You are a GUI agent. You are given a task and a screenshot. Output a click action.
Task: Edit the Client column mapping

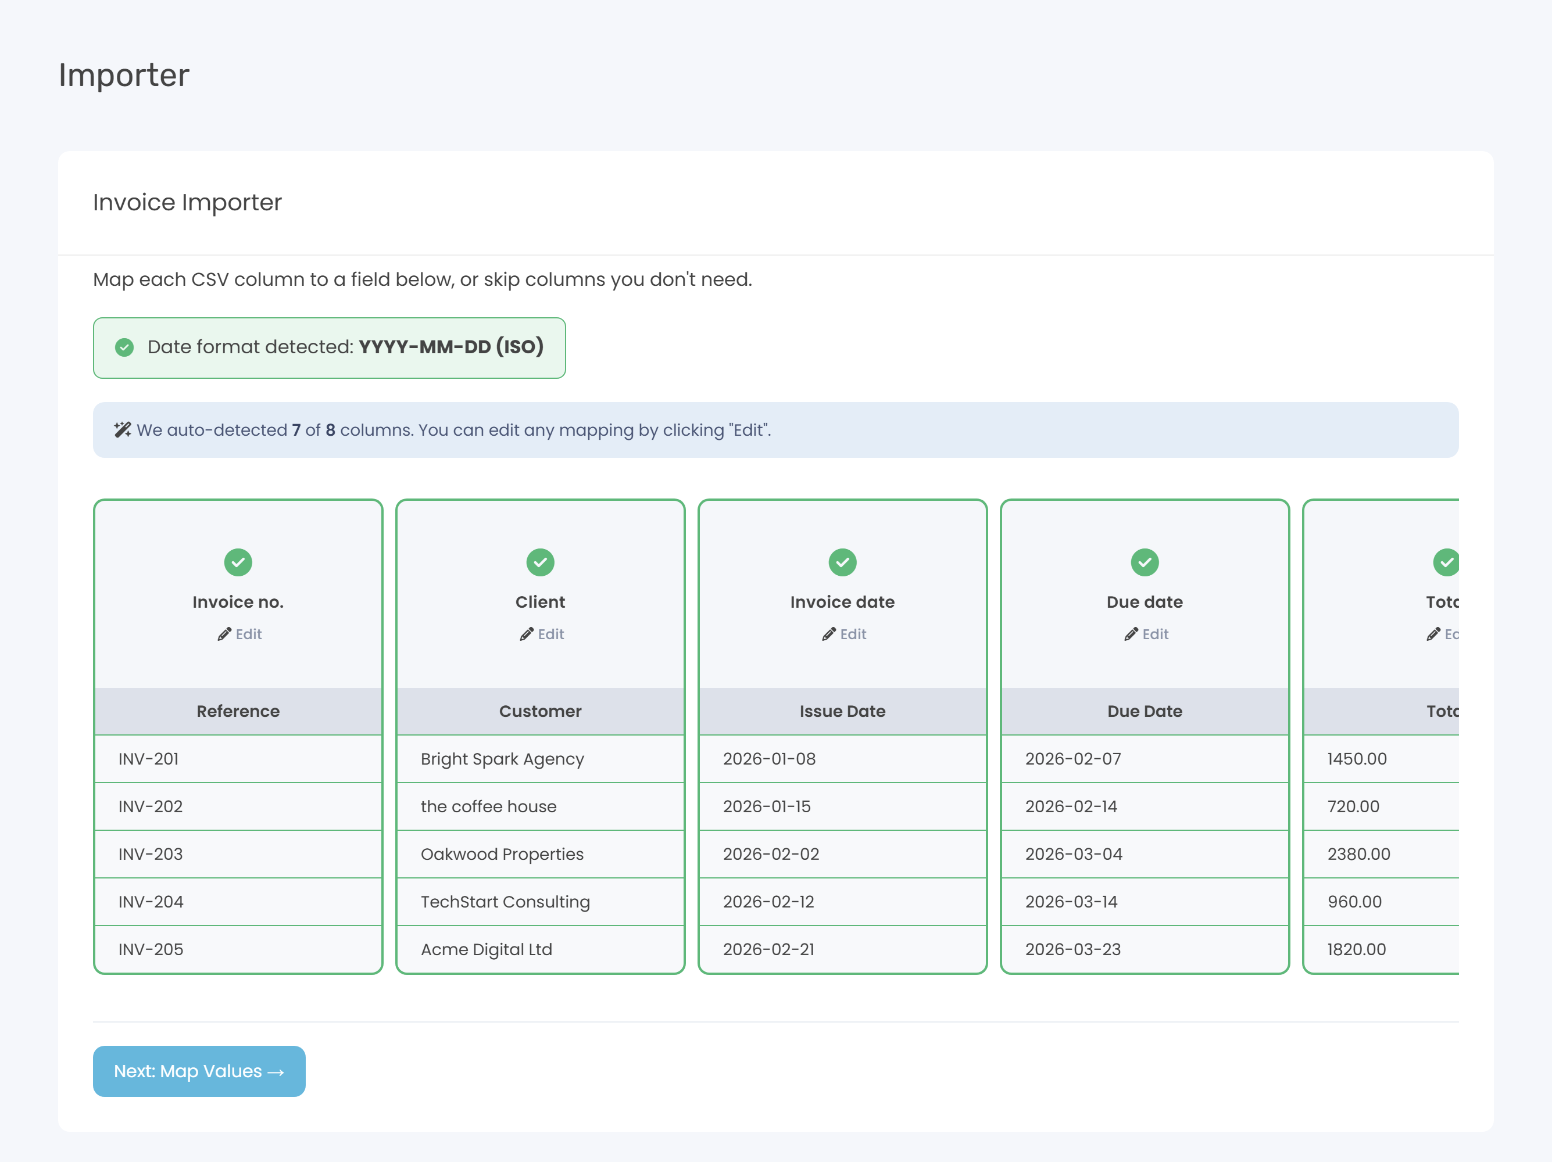542,634
